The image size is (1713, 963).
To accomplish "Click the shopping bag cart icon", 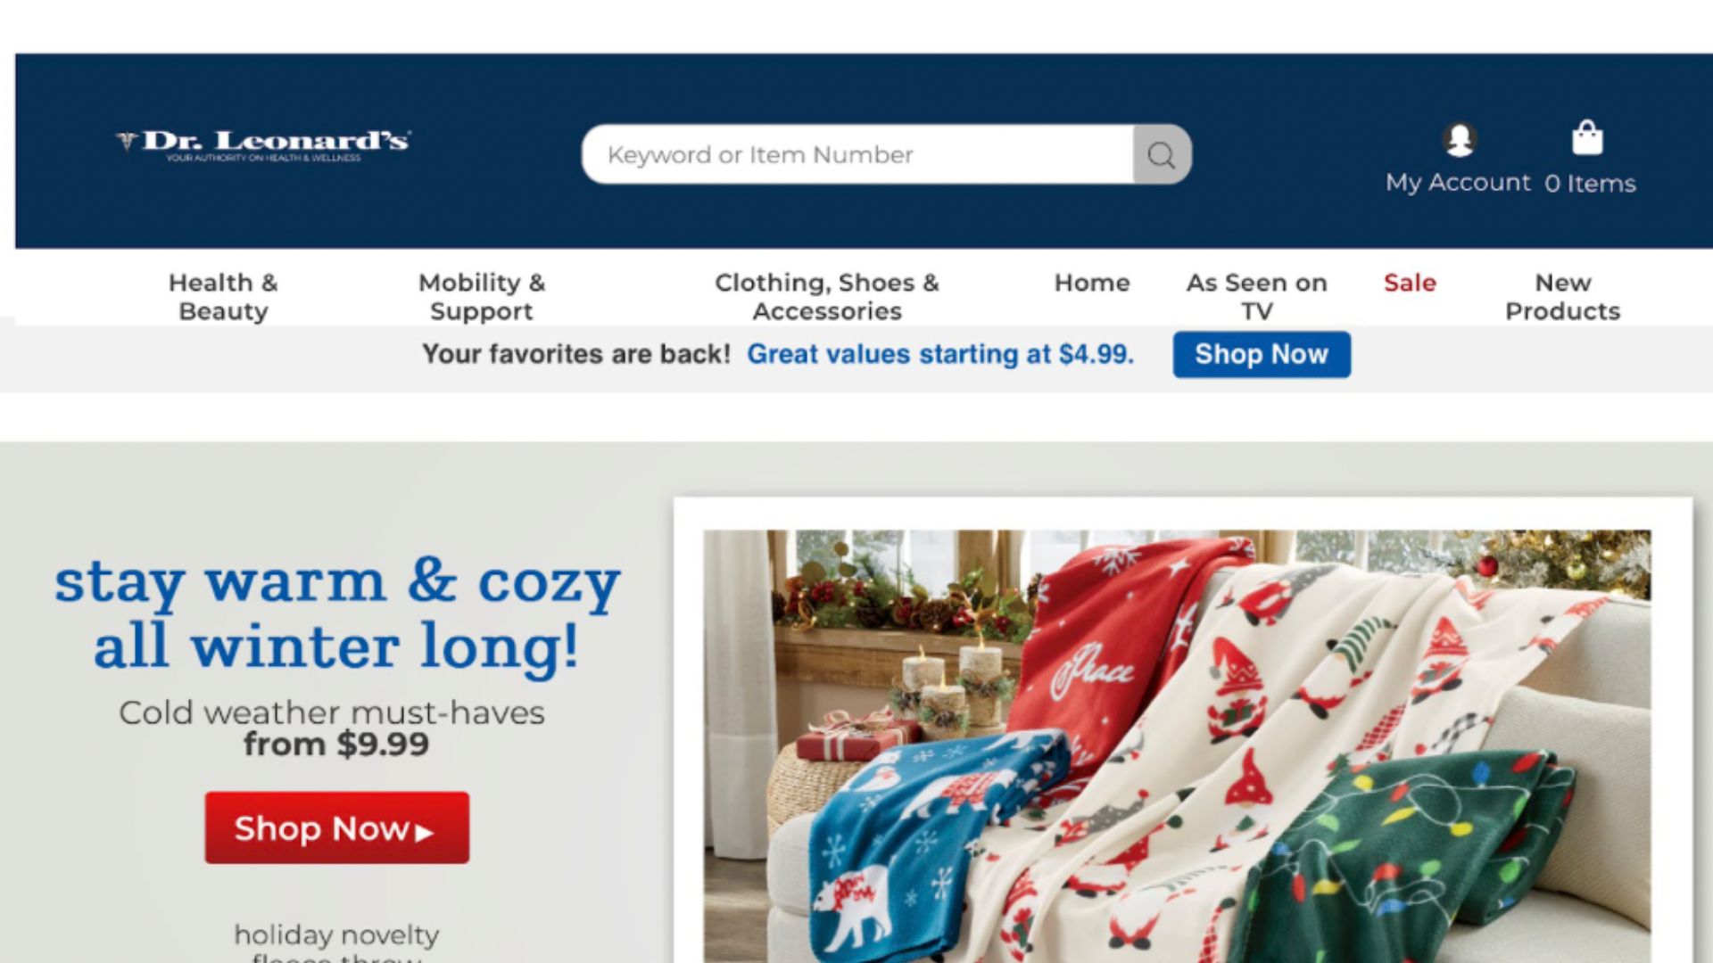I will point(1587,138).
